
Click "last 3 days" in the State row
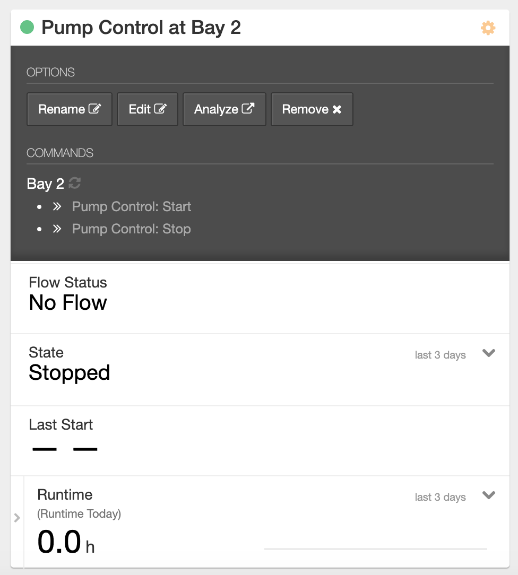click(440, 355)
